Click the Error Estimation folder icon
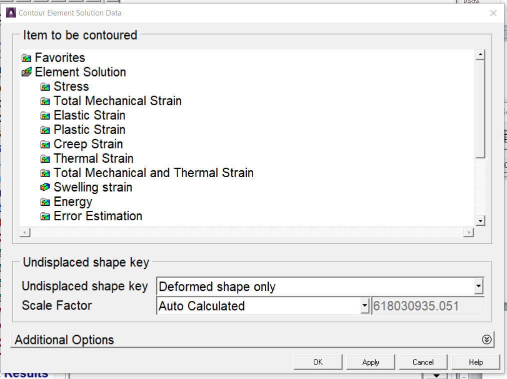 pos(46,217)
